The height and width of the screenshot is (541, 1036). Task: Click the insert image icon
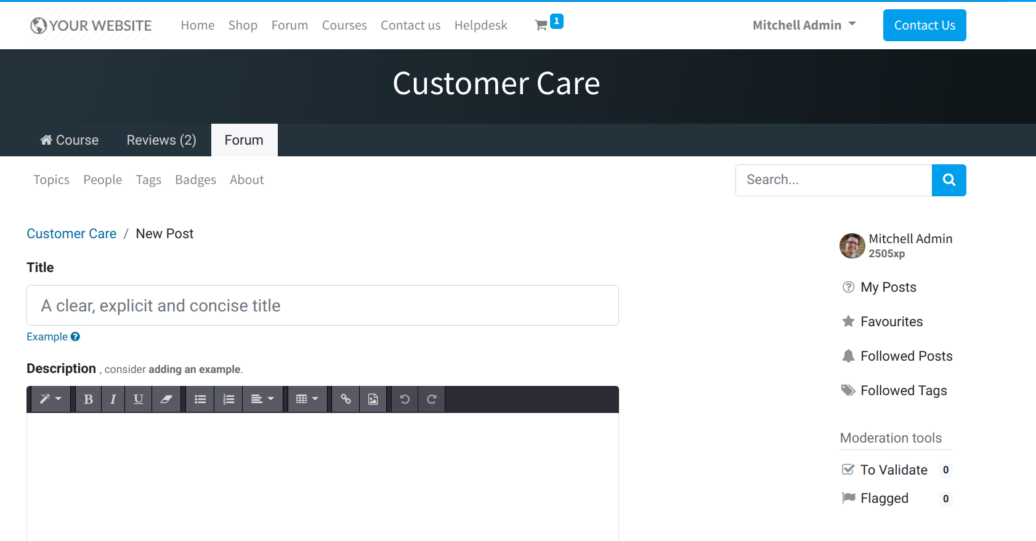coord(373,399)
